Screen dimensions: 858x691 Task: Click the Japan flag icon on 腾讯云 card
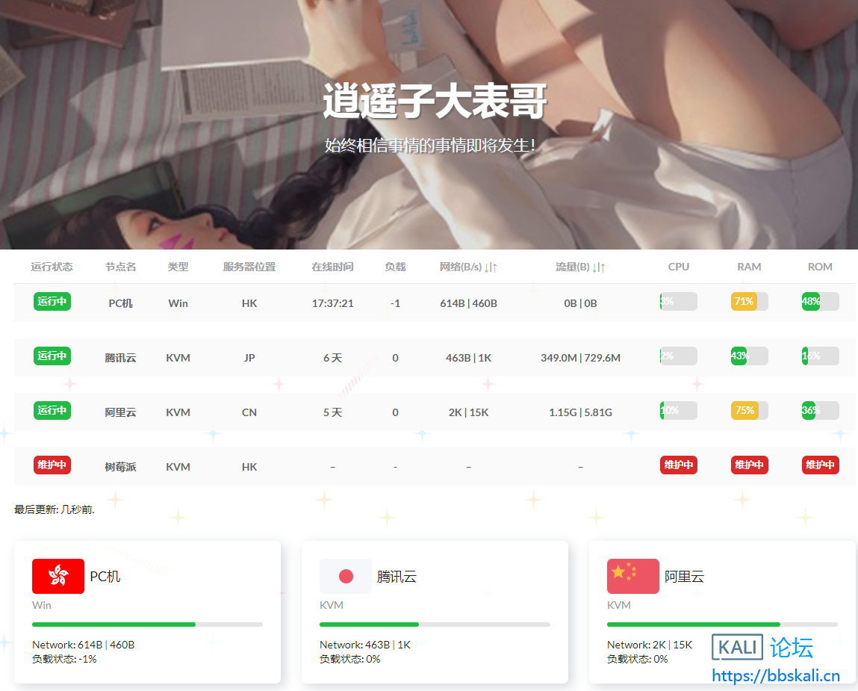pos(345,576)
